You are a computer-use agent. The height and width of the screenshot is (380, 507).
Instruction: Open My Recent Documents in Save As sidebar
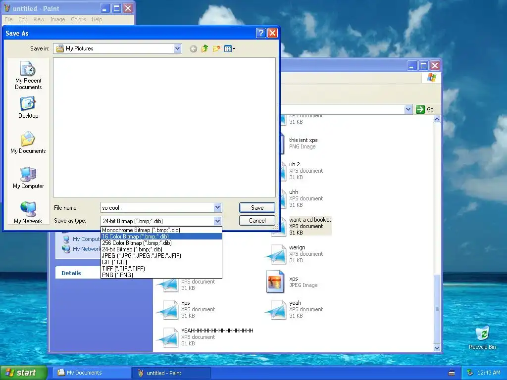click(x=28, y=75)
